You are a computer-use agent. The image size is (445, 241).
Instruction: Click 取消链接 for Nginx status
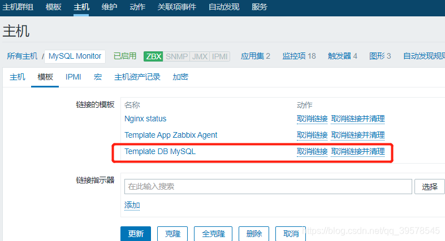click(312, 119)
